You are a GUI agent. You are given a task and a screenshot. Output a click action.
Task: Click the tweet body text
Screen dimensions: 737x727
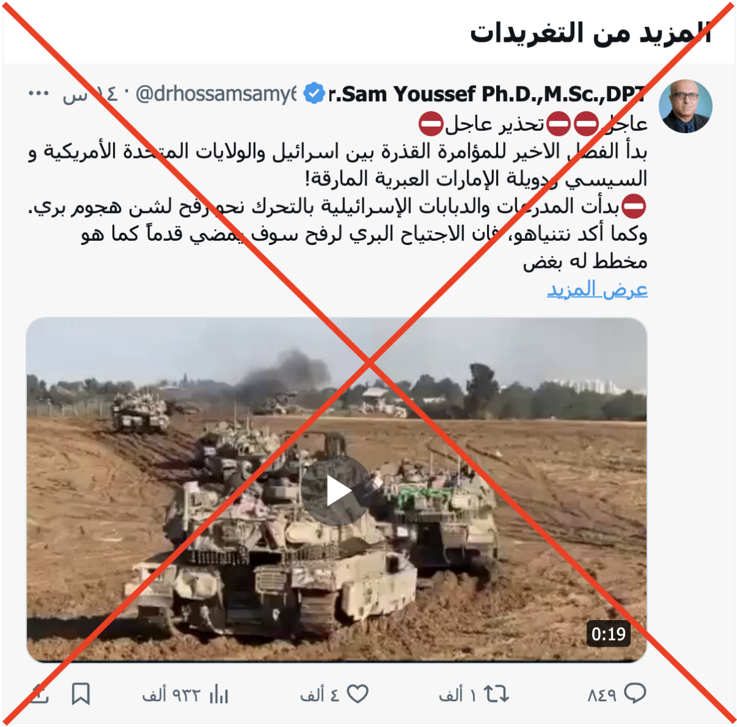[x=338, y=192]
